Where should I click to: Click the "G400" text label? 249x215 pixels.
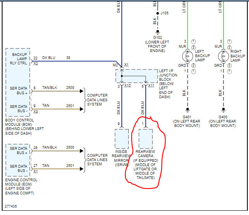click(223, 117)
